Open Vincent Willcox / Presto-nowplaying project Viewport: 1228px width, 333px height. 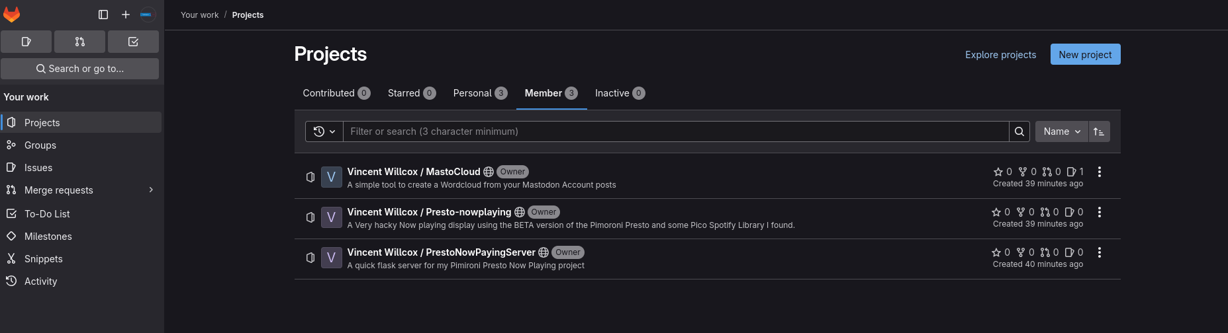tap(429, 212)
